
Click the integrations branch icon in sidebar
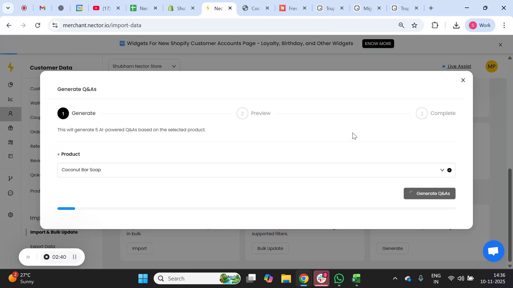click(x=10, y=178)
